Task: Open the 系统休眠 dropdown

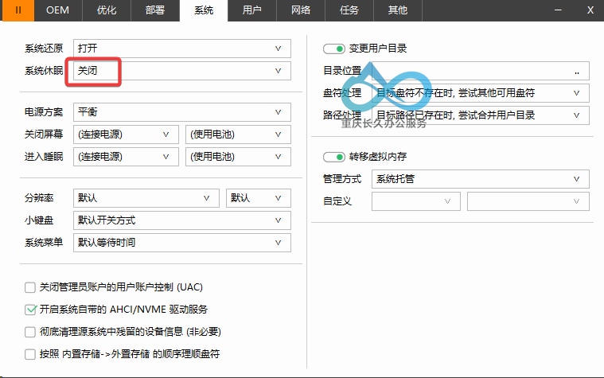Action: [x=181, y=71]
